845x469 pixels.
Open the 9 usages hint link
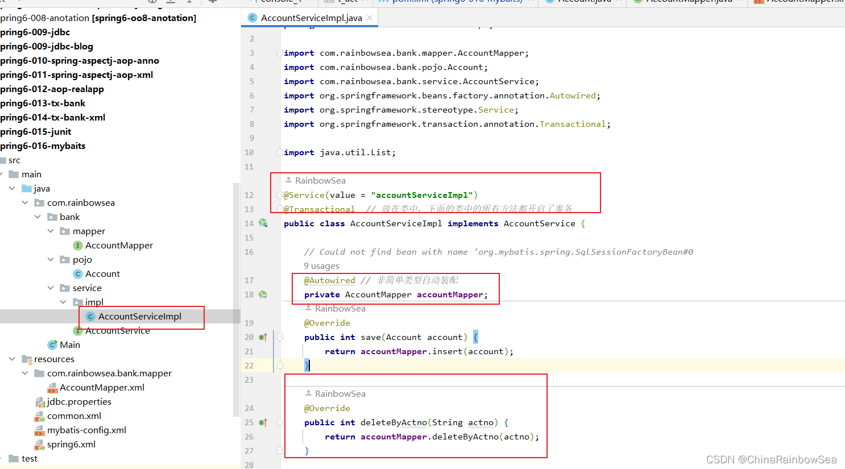(x=321, y=266)
